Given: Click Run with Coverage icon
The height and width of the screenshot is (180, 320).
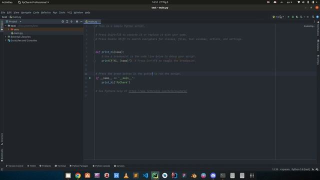Looking at the screenshot, I should [297, 17].
